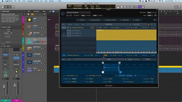The height and width of the screenshot is (102, 182).
Task: Open the Navigate menu in menu bar
Action: click(30, 1)
